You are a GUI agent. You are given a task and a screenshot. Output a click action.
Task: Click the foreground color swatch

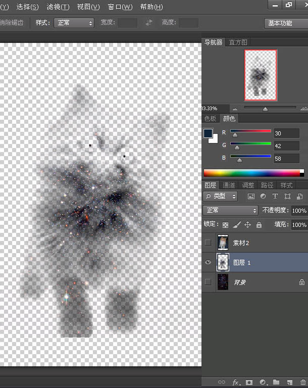(x=208, y=133)
